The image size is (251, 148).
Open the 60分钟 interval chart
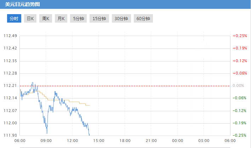pos(144,19)
